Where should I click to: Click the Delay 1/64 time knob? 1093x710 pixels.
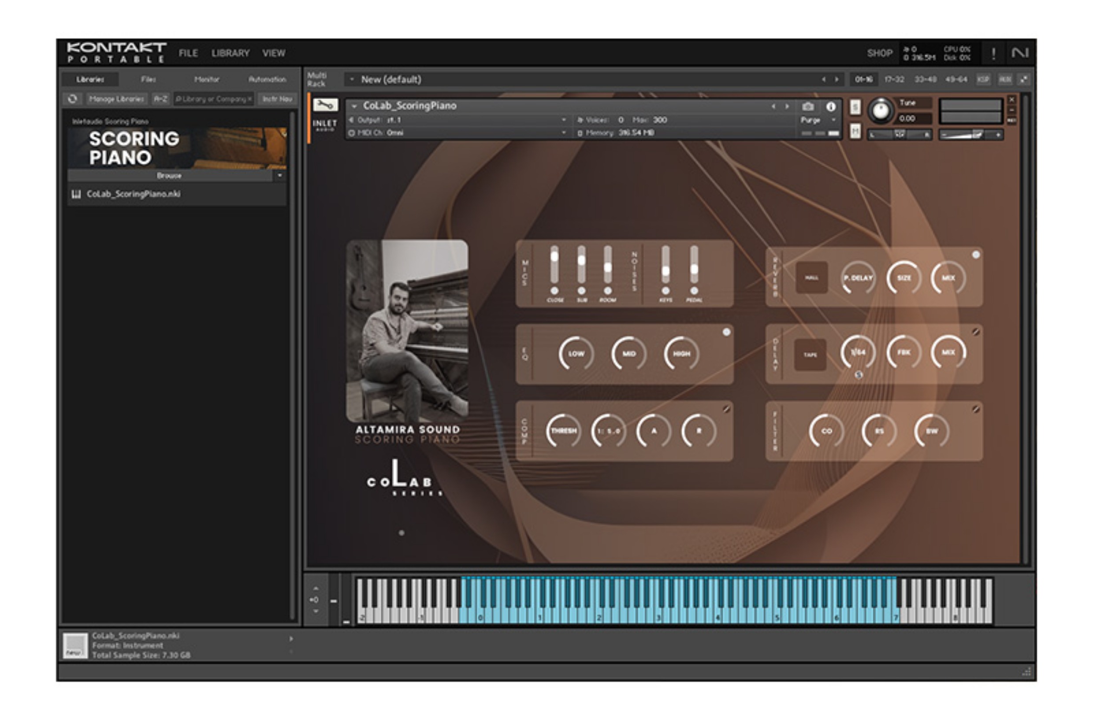click(858, 352)
